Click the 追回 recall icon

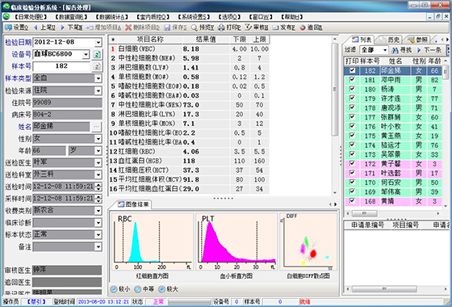pos(303,27)
